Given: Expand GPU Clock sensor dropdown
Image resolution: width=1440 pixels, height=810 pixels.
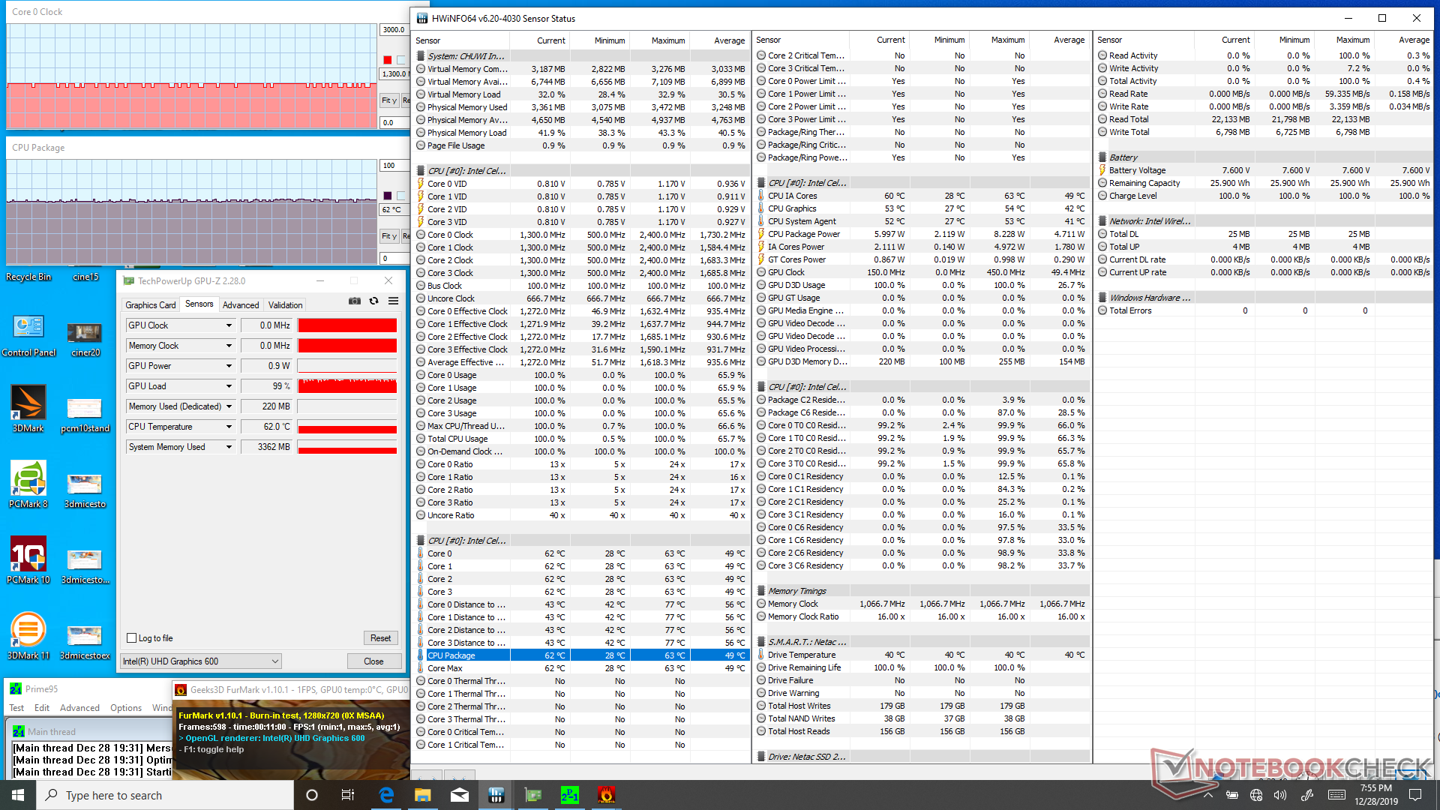Looking at the screenshot, I should [229, 325].
